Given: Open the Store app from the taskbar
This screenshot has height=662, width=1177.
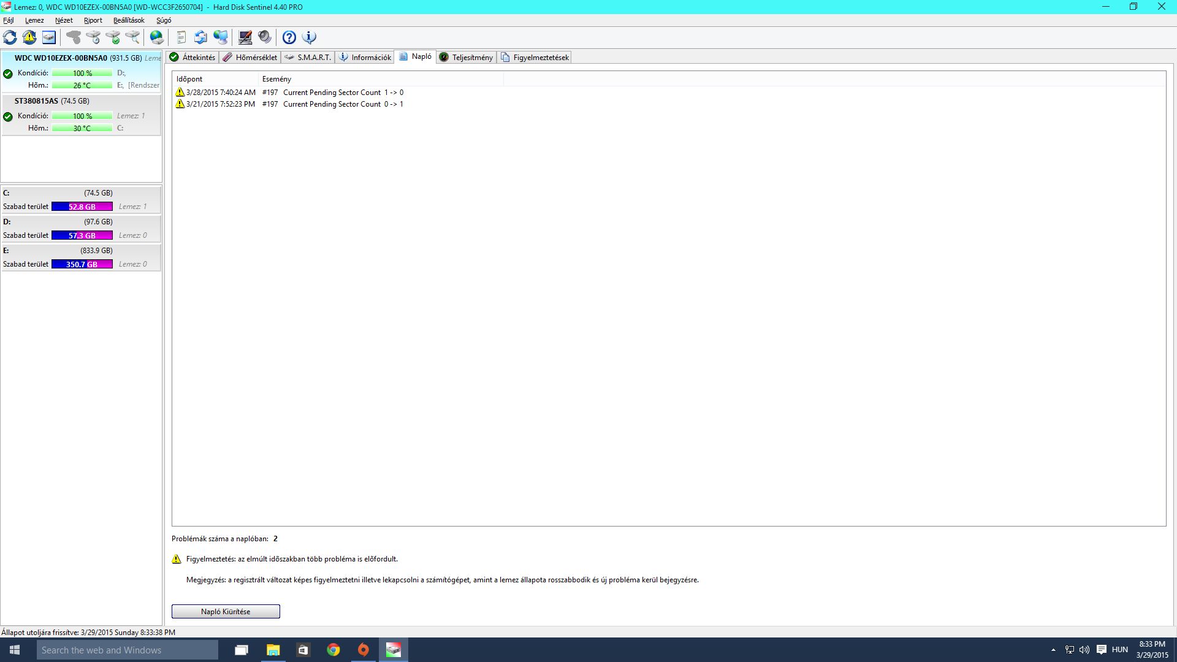Looking at the screenshot, I should point(303,650).
